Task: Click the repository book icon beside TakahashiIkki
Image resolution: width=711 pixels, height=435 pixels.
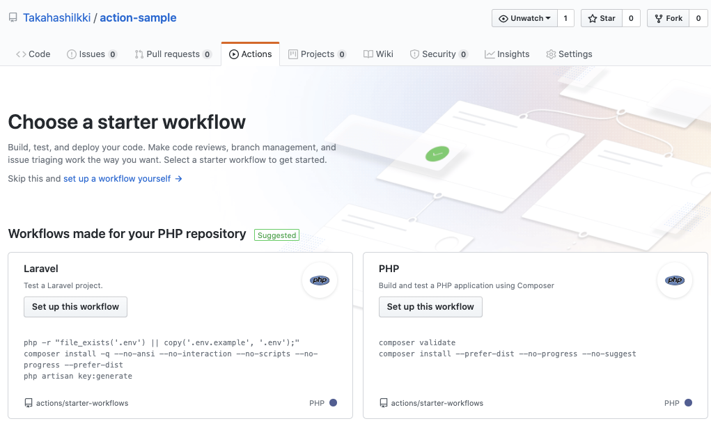Action: tap(13, 17)
